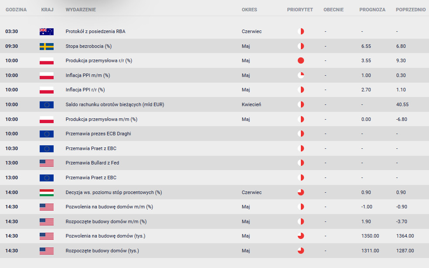Click EU flag beside Przemawia prezes ECB Draghi
429x268 pixels.
47,134
